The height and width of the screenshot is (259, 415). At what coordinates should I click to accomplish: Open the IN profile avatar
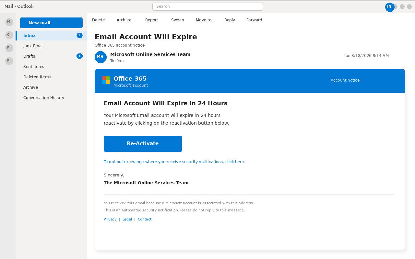coord(390,7)
